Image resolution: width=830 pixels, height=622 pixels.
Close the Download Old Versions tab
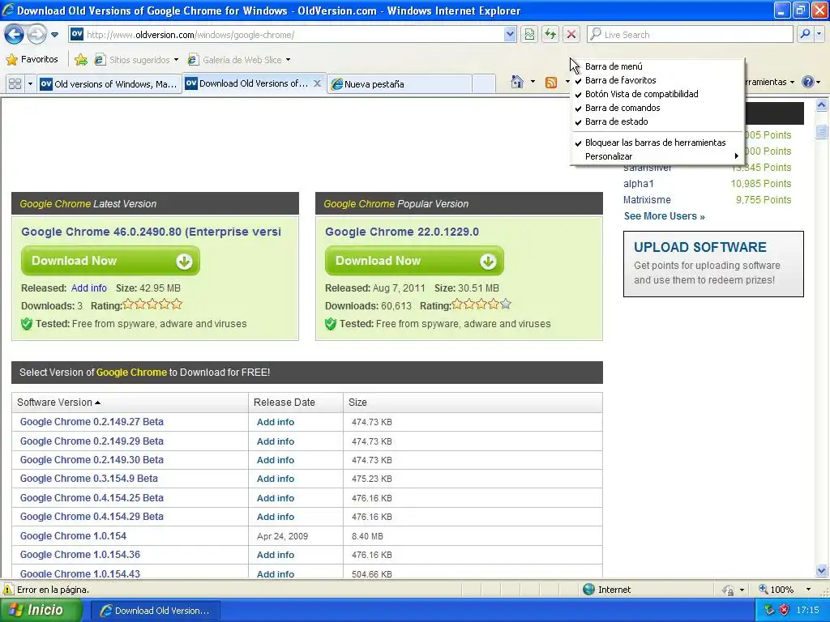[x=317, y=83]
